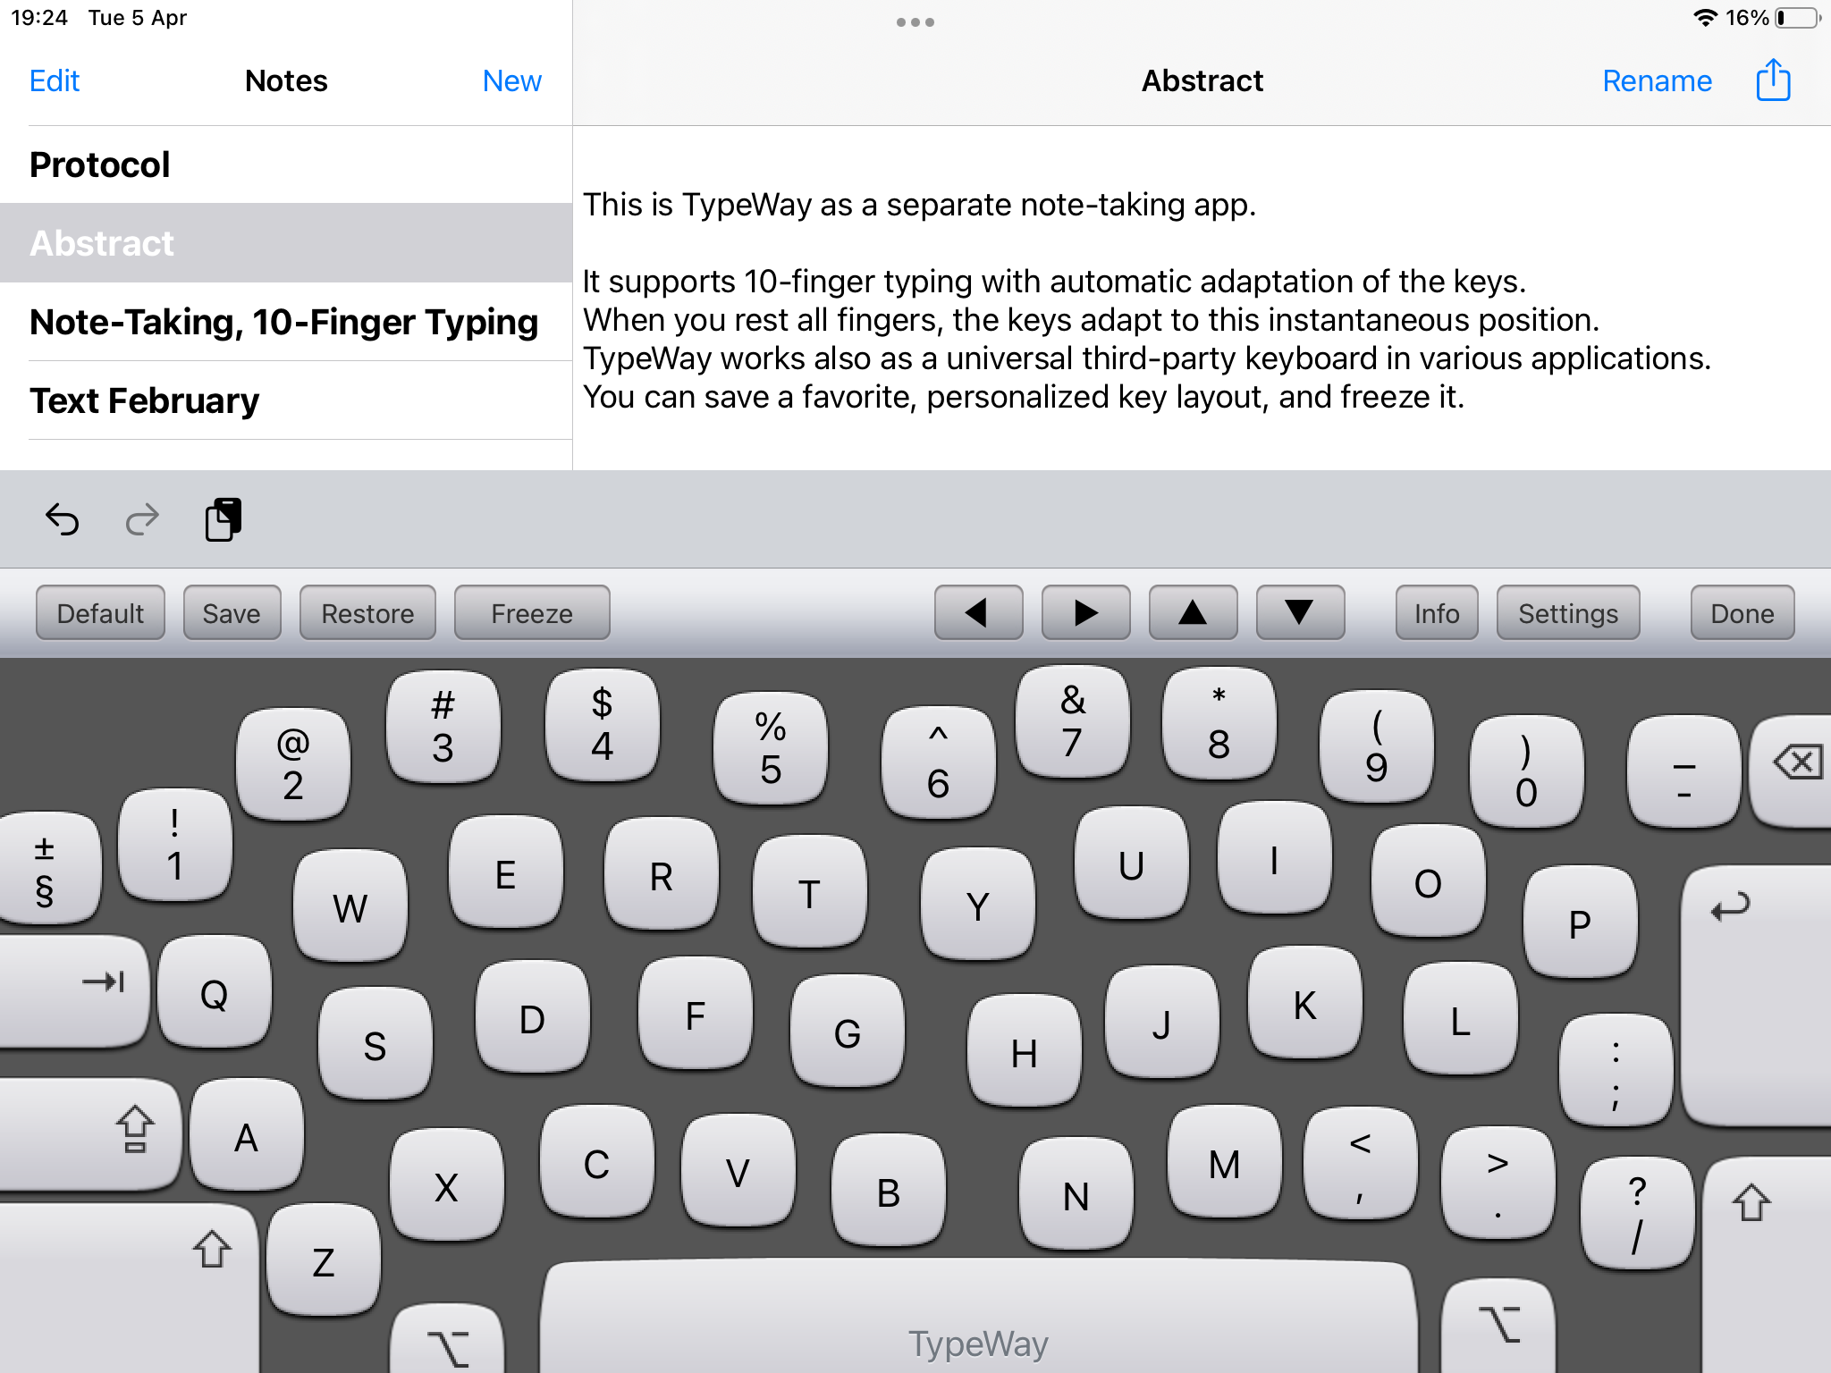Open the Protocol note
1831x1373 pixels.
point(286,164)
